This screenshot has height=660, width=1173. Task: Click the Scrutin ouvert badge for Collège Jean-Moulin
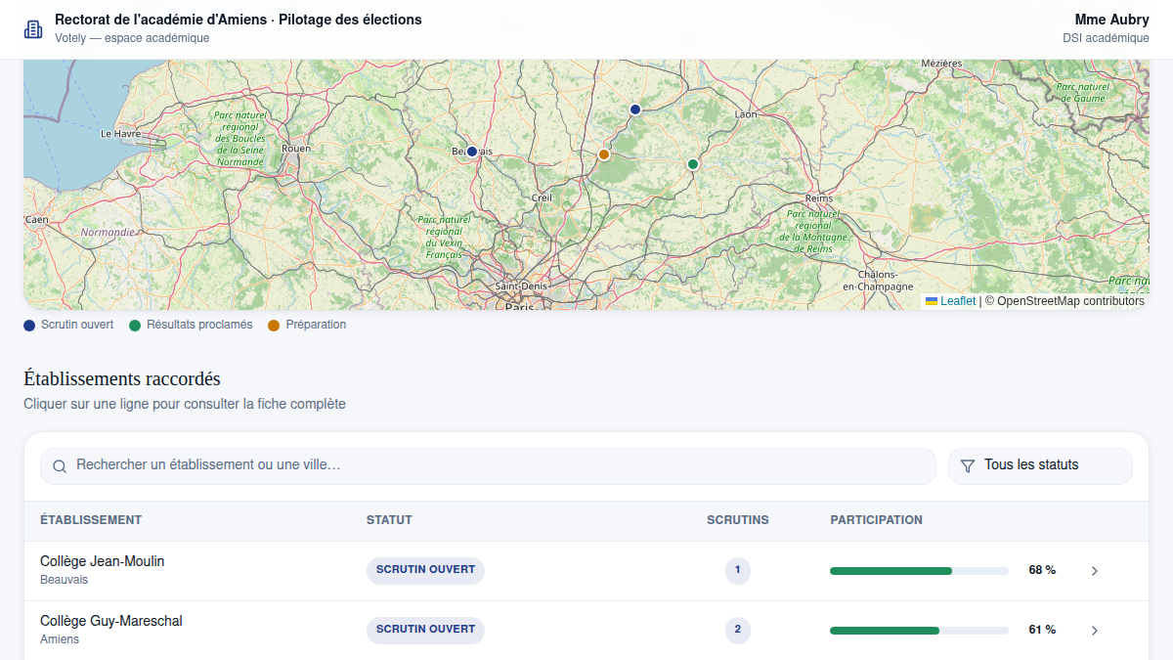[x=425, y=570]
